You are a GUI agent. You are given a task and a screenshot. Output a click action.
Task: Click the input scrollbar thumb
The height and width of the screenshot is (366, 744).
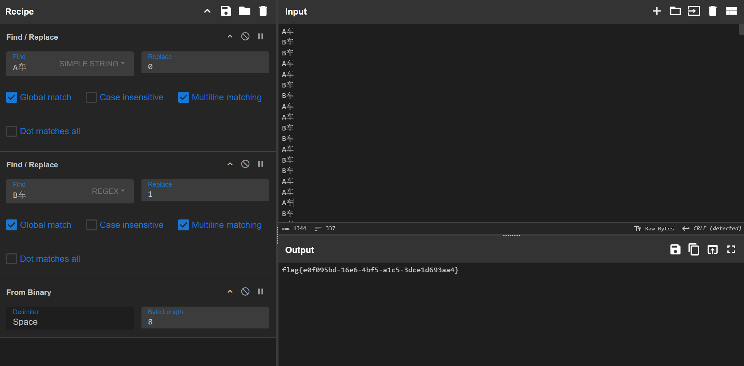point(741,30)
